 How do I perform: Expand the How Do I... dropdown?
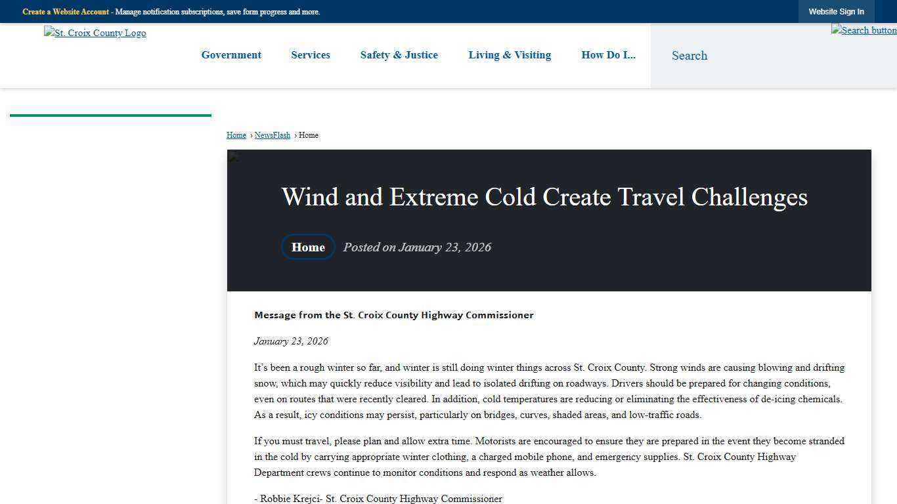pyautogui.click(x=608, y=55)
